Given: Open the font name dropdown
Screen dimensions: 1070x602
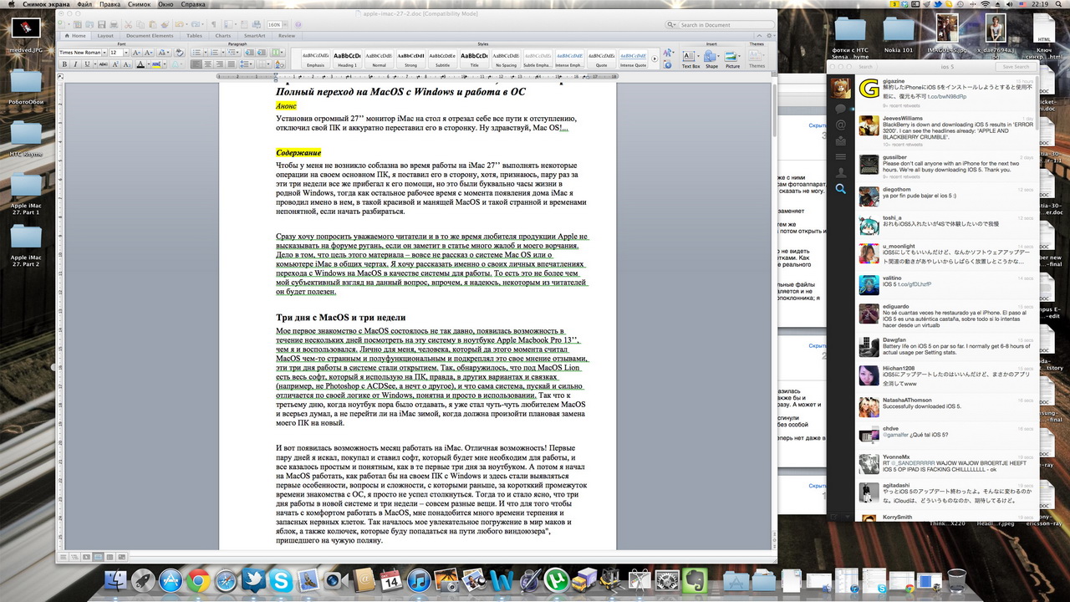Looking at the screenshot, I should click(104, 53).
